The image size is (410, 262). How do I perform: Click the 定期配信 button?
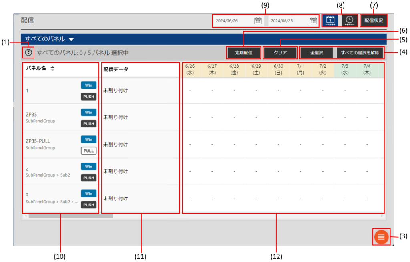243,53
